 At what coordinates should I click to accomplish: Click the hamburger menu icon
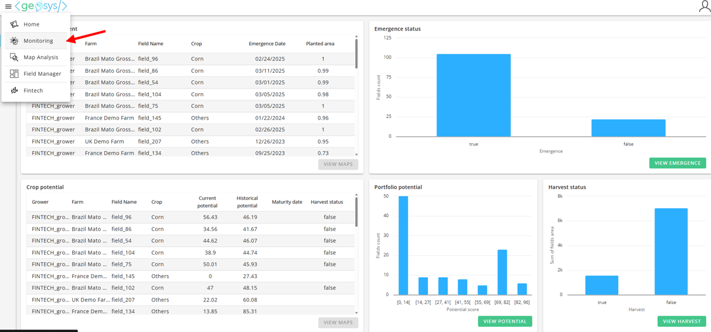click(x=8, y=6)
